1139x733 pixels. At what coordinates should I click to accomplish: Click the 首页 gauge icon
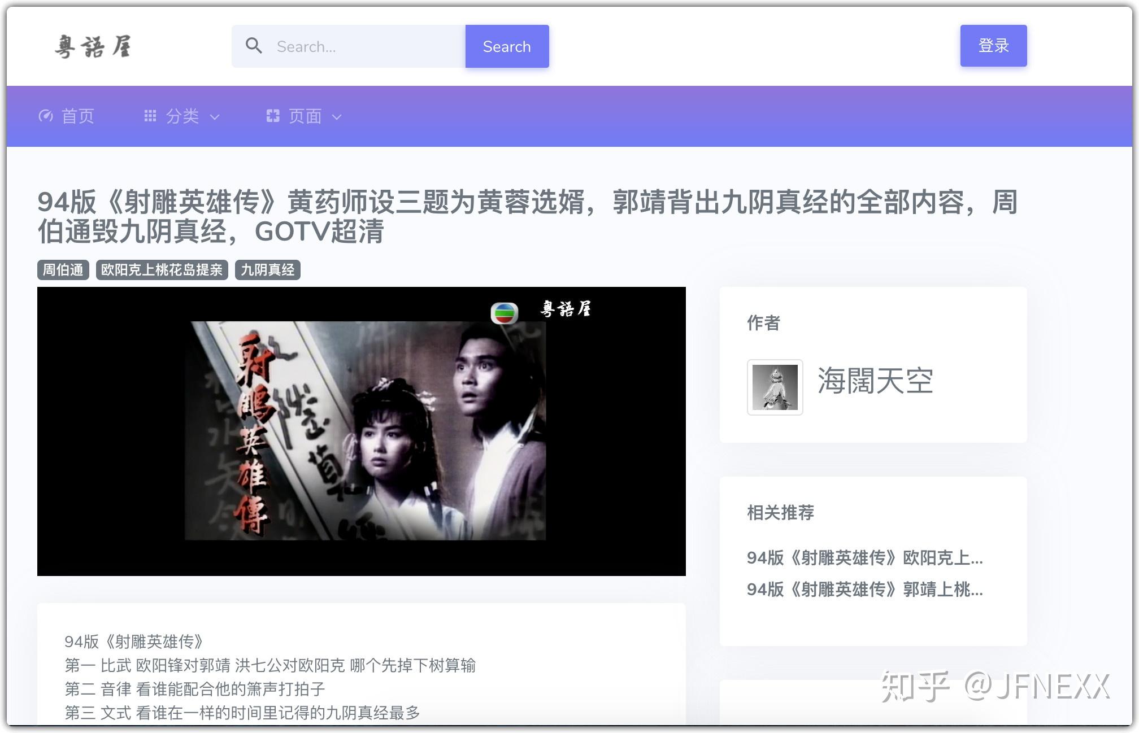pyautogui.click(x=45, y=116)
